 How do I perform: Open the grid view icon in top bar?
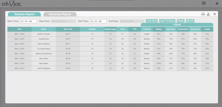point(204,3)
